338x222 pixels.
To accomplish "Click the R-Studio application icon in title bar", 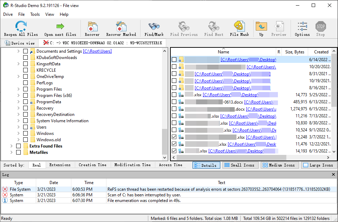I will (x=6, y=5).
